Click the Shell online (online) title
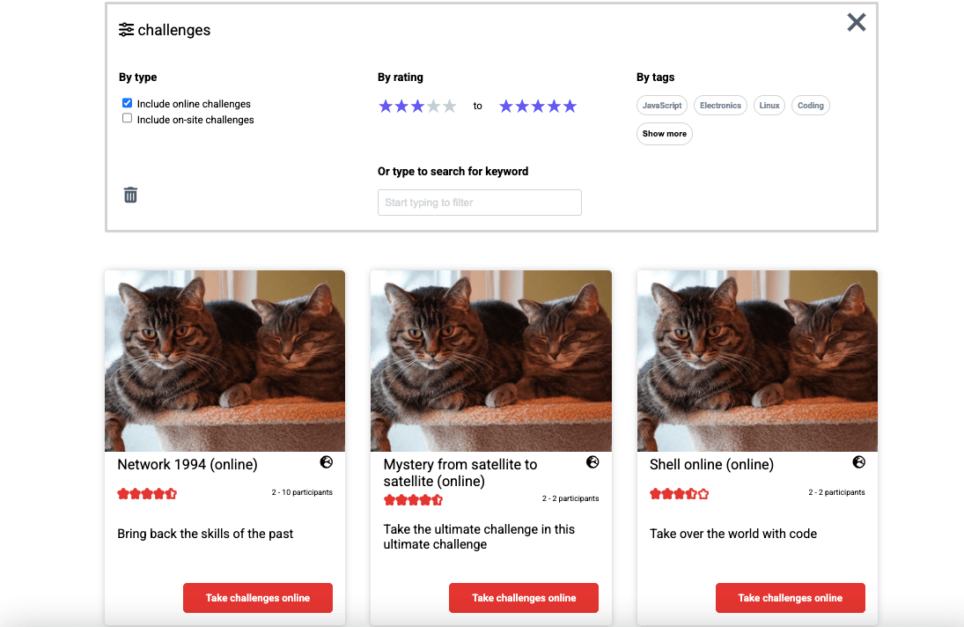Image resolution: width=964 pixels, height=627 pixels. coord(711,464)
